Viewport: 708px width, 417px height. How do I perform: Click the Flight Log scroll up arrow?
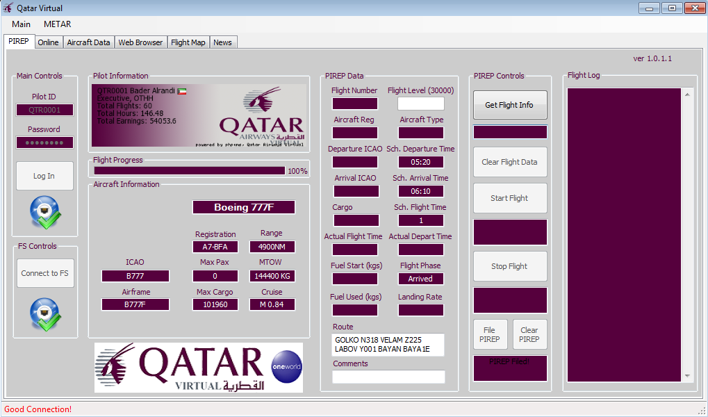click(687, 95)
